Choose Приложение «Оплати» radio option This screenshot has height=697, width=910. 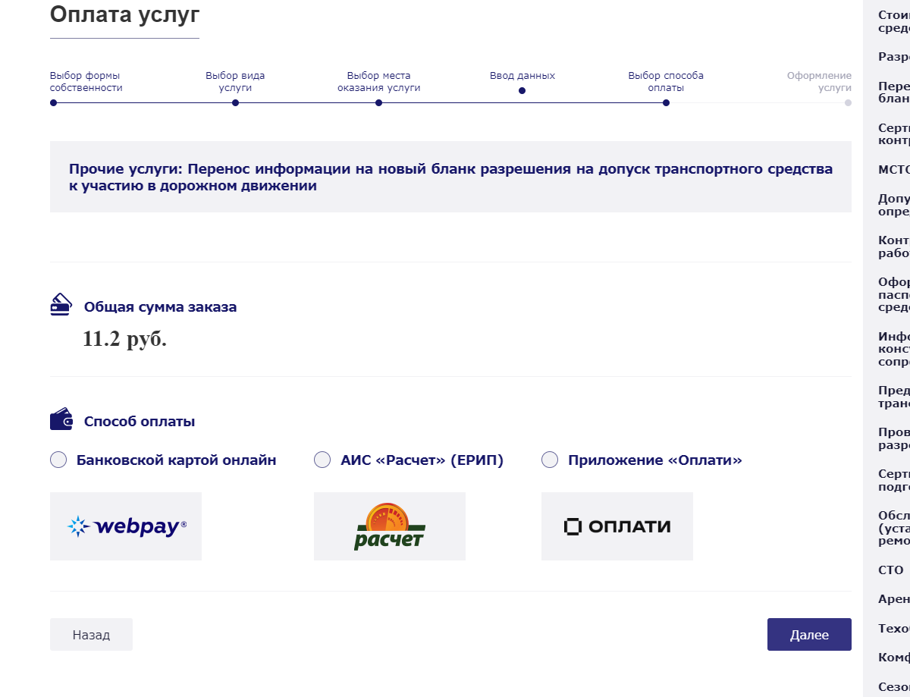tap(550, 460)
